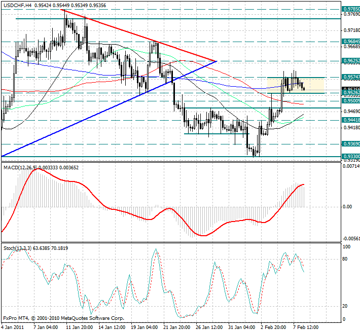This screenshot has height=331, width=360.
Task: Click the 0.9500 price level label
Action: tap(350, 101)
